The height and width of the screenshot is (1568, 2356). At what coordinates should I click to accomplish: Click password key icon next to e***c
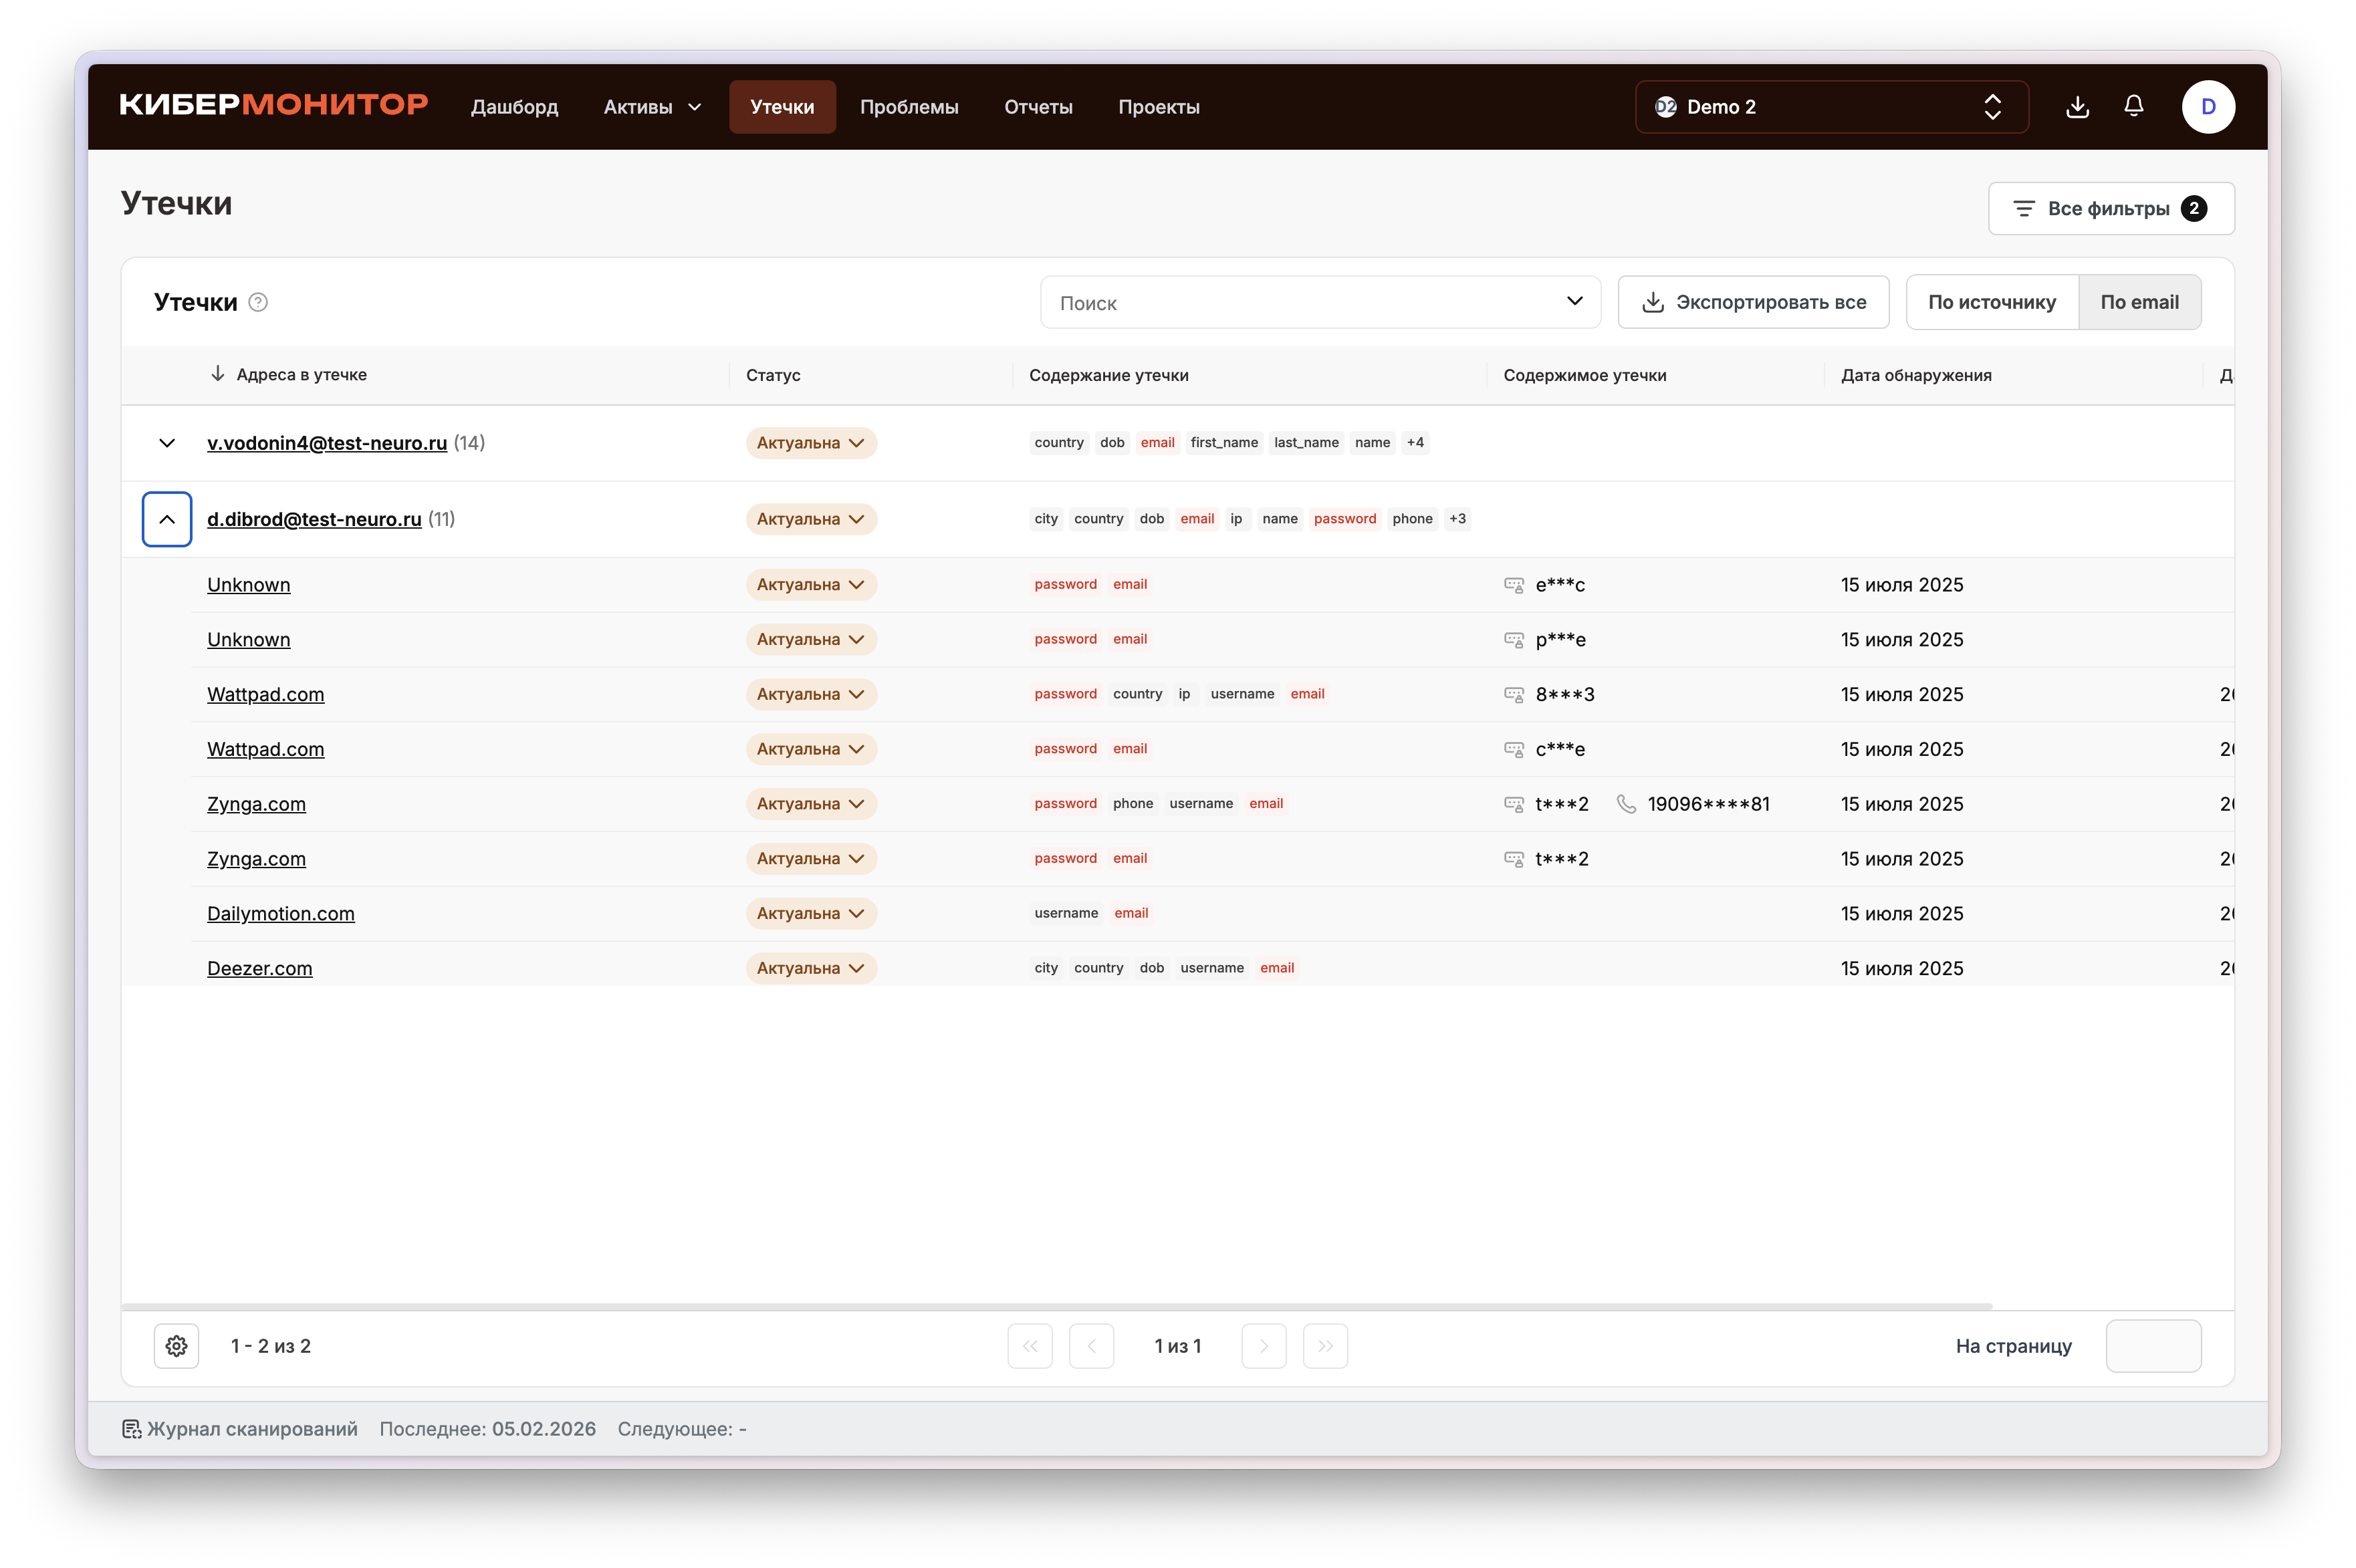1514,585
